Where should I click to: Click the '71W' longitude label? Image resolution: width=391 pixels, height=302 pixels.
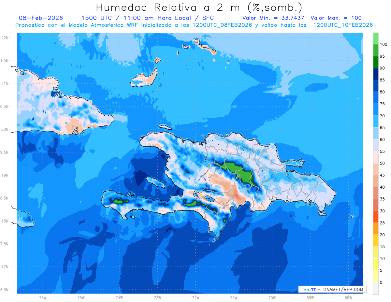click(x=234, y=298)
